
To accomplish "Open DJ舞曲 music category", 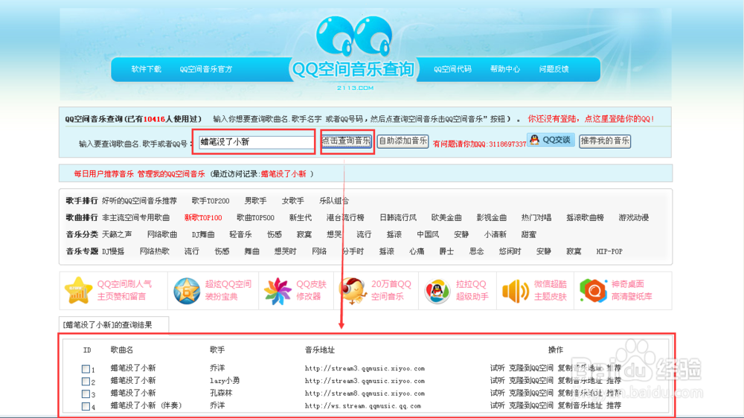I will click(203, 234).
